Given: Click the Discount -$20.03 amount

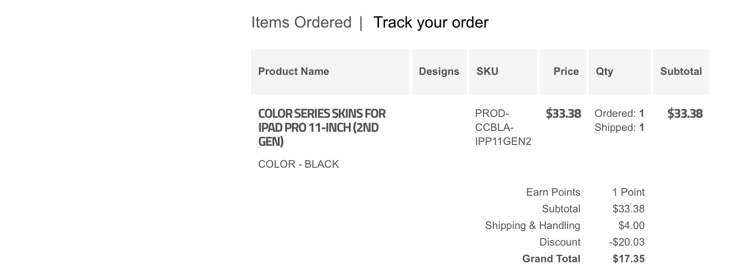Looking at the screenshot, I should point(627,242).
